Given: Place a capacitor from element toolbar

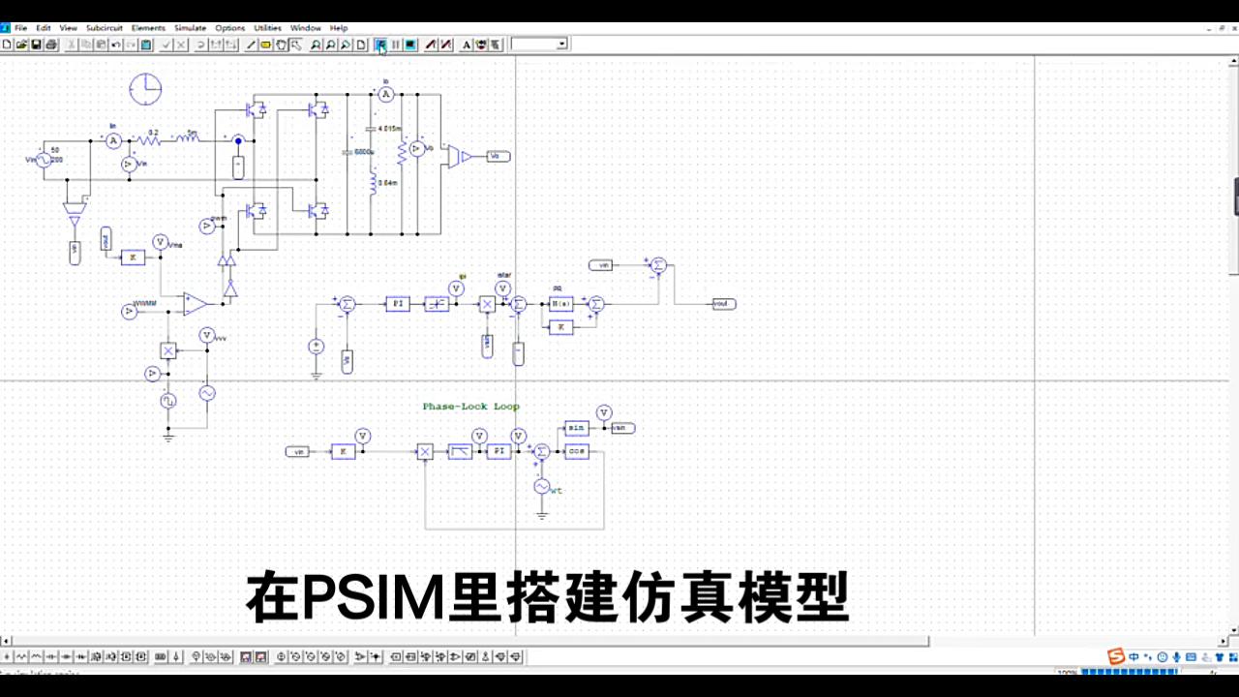Looking at the screenshot, I should (51, 657).
